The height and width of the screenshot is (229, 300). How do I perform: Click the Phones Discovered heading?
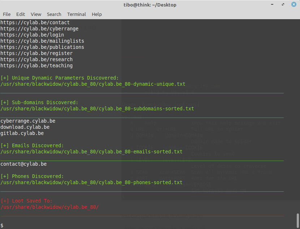[32, 176]
